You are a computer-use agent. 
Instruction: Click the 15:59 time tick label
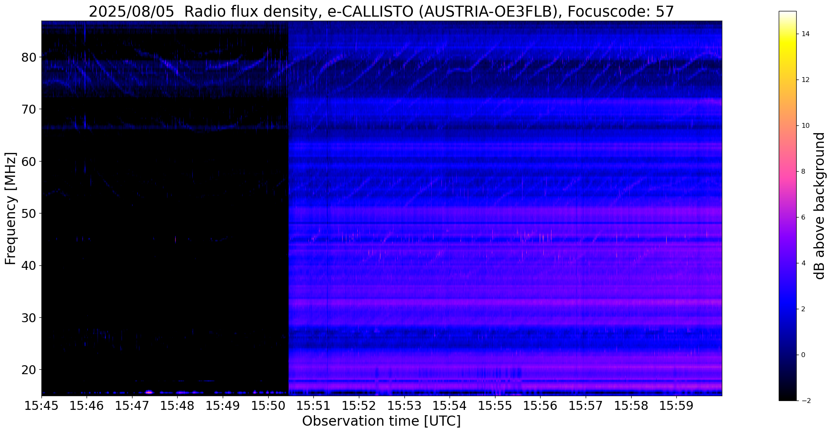pos(676,406)
